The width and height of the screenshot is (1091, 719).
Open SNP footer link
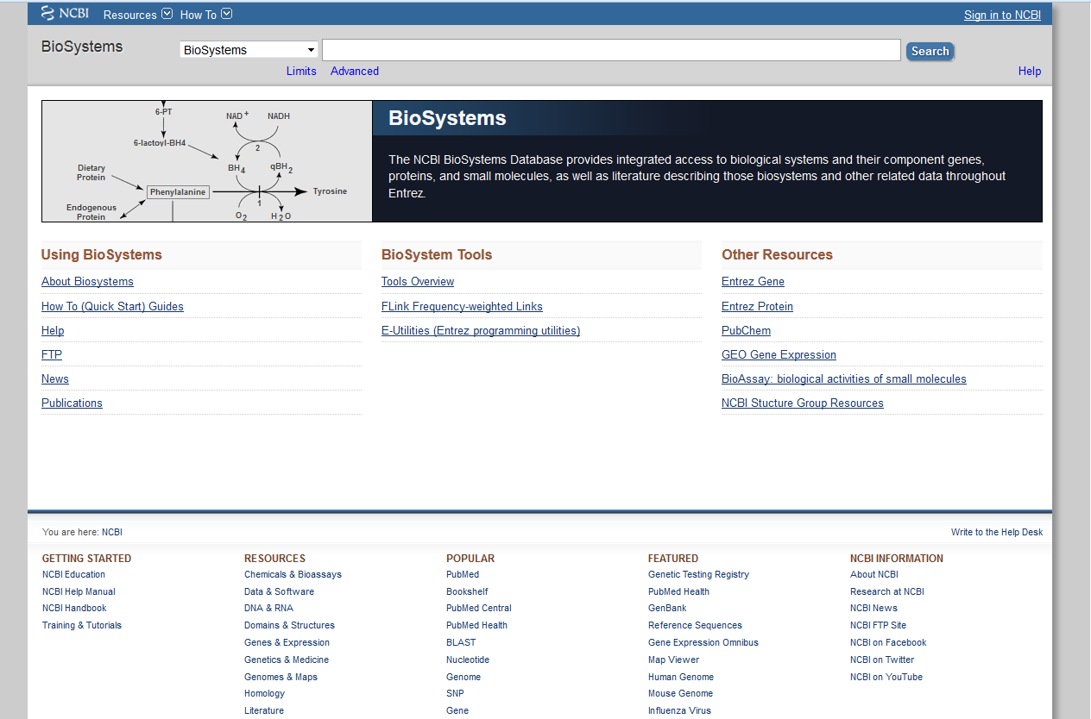[455, 693]
